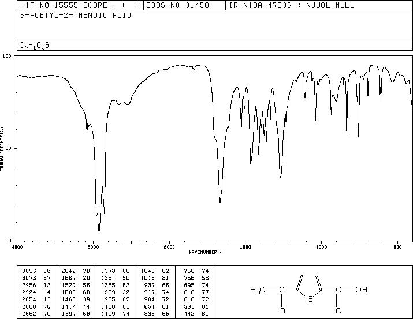Viewport: 413px width, 319px height.
Task: Click transmittance value 20 beside 1667
Action: (x=87, y=278)
